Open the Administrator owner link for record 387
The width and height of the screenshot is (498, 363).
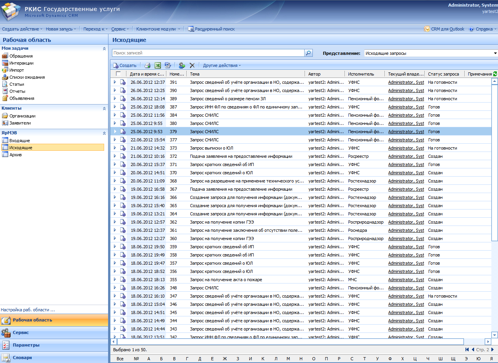(406, 107)
